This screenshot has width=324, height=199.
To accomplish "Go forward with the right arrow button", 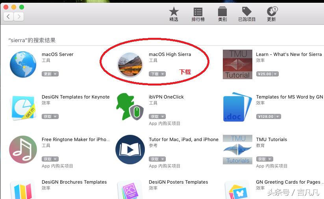I will pos(19,16).
